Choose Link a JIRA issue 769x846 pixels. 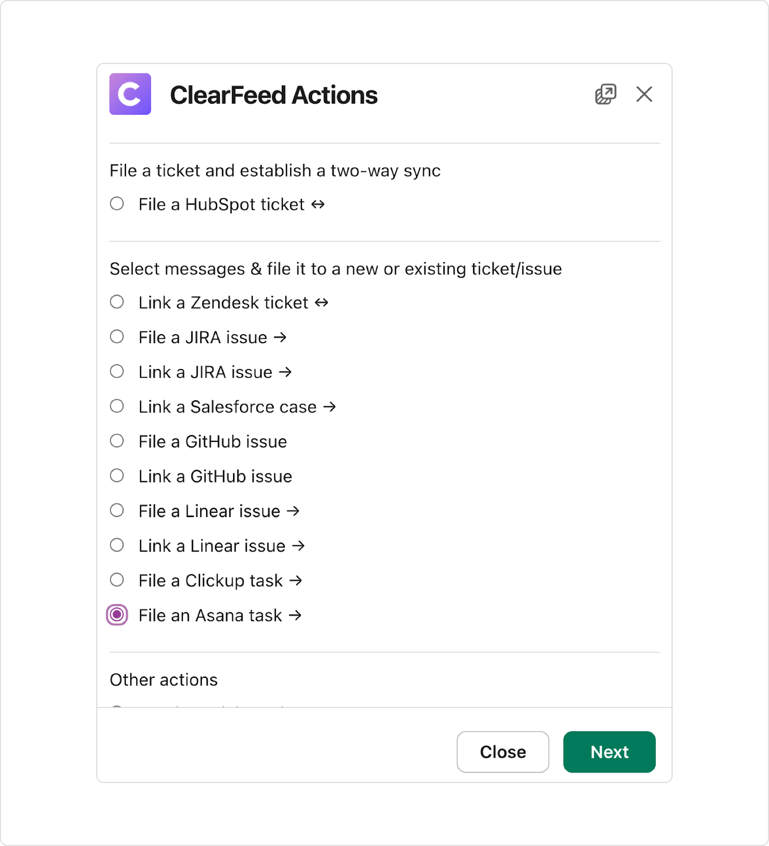(117, 372)
